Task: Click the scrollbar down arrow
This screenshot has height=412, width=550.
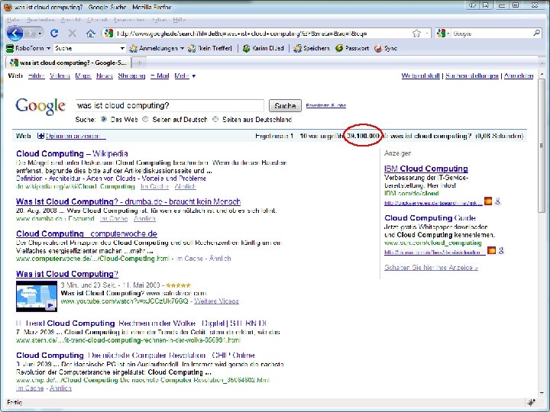Action: (542, 394)
